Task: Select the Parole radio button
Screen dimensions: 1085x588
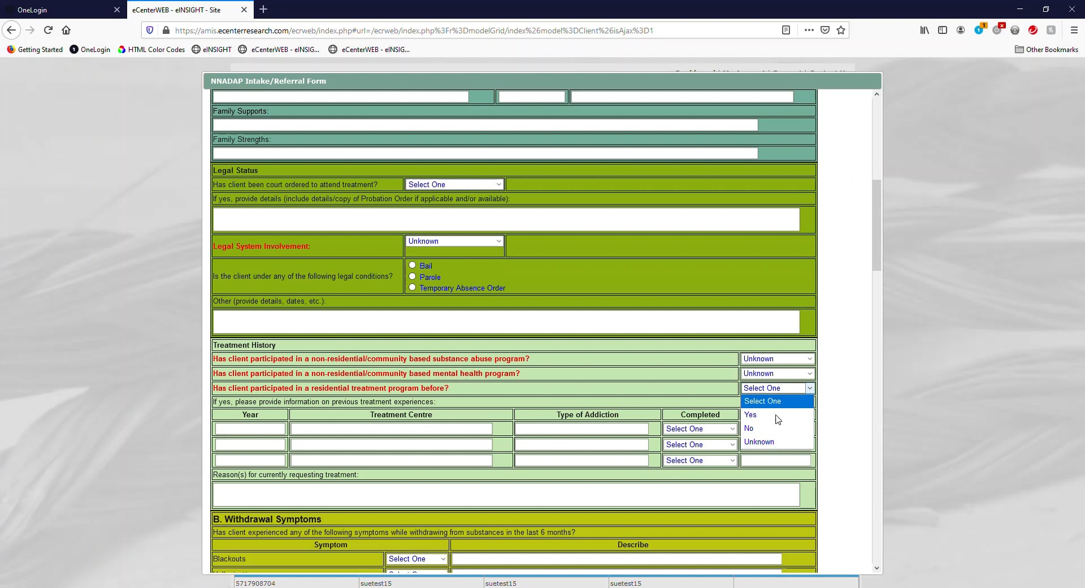Action: click(413, 276)
